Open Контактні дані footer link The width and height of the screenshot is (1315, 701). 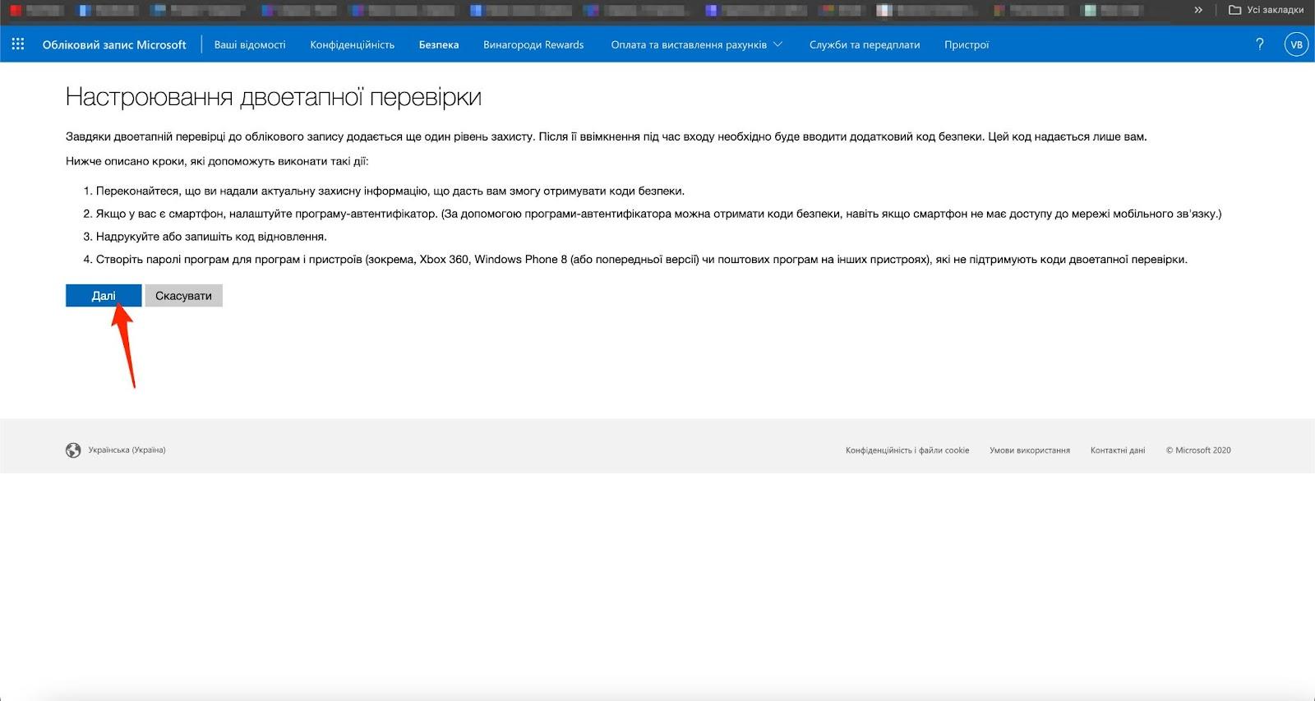coord(1118,450)
